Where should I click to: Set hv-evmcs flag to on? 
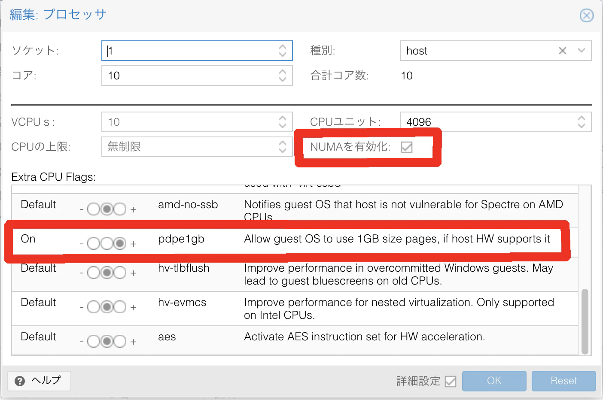tap(120, 307)
